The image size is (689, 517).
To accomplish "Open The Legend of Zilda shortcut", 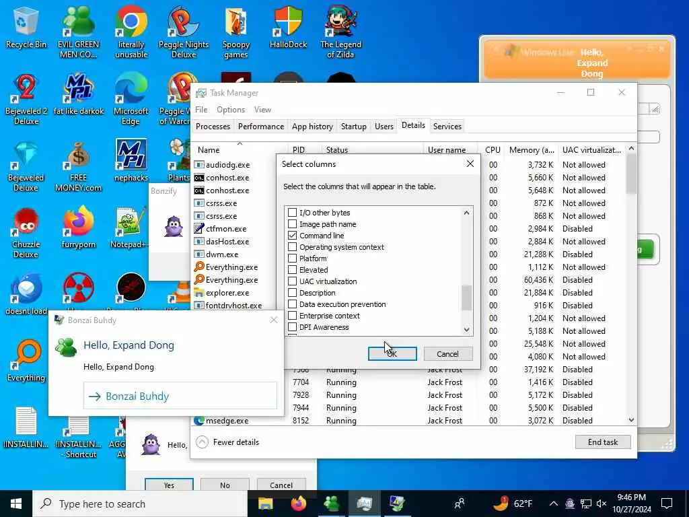I will pyautogui.click(x=340, y=33).
